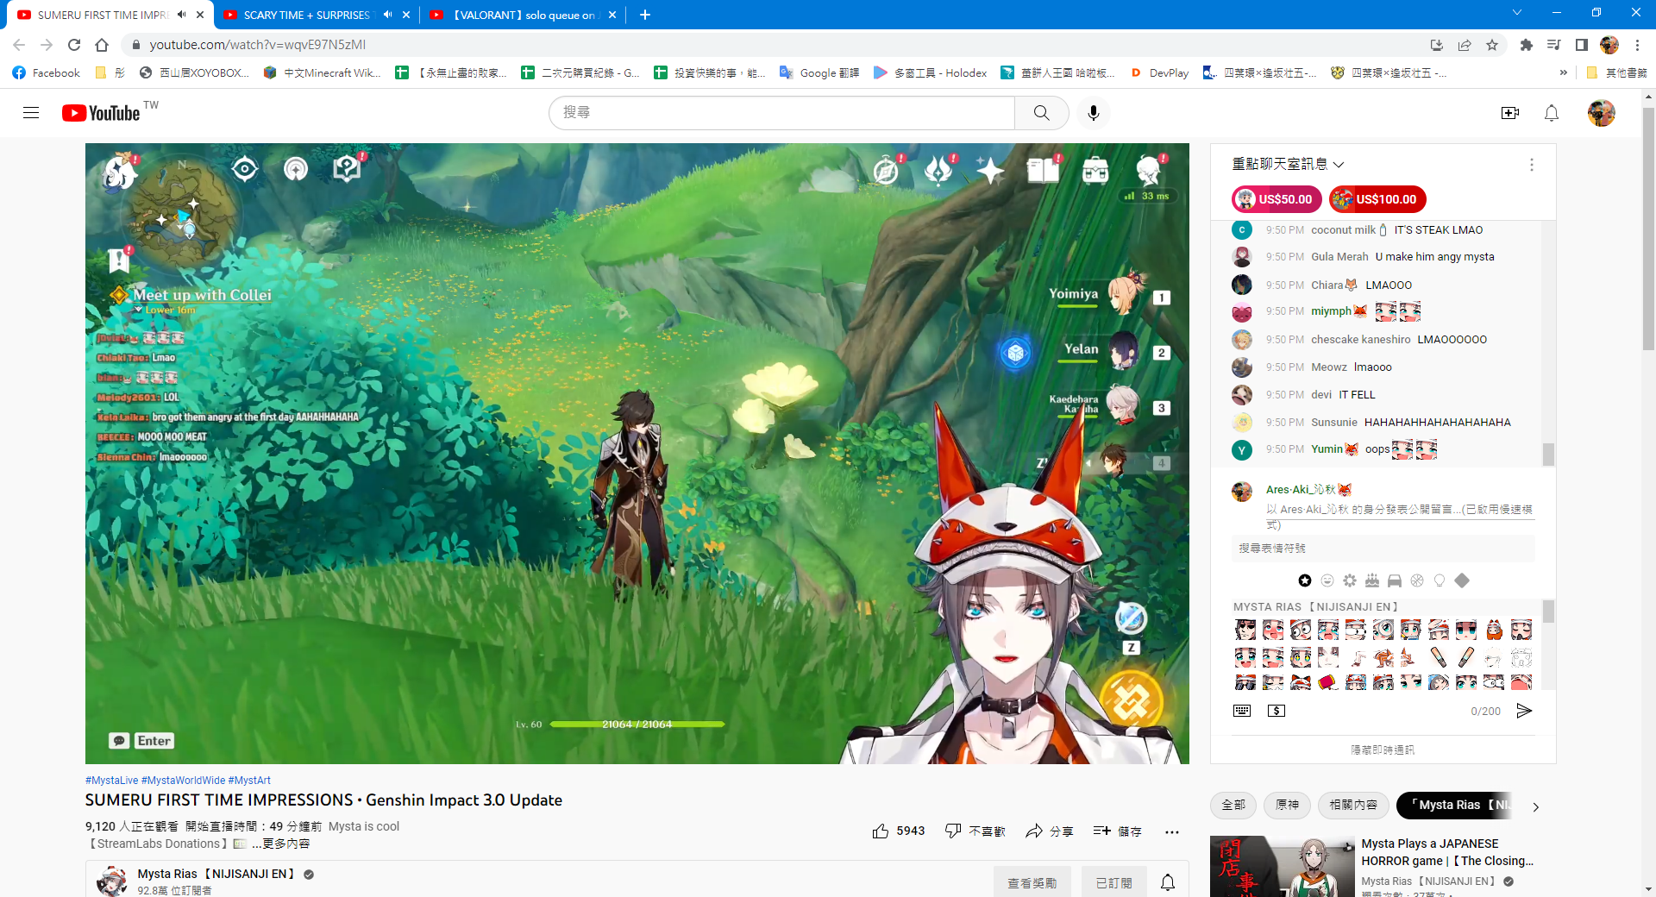Open the Japanese horror game video thumbnail

1283,866
